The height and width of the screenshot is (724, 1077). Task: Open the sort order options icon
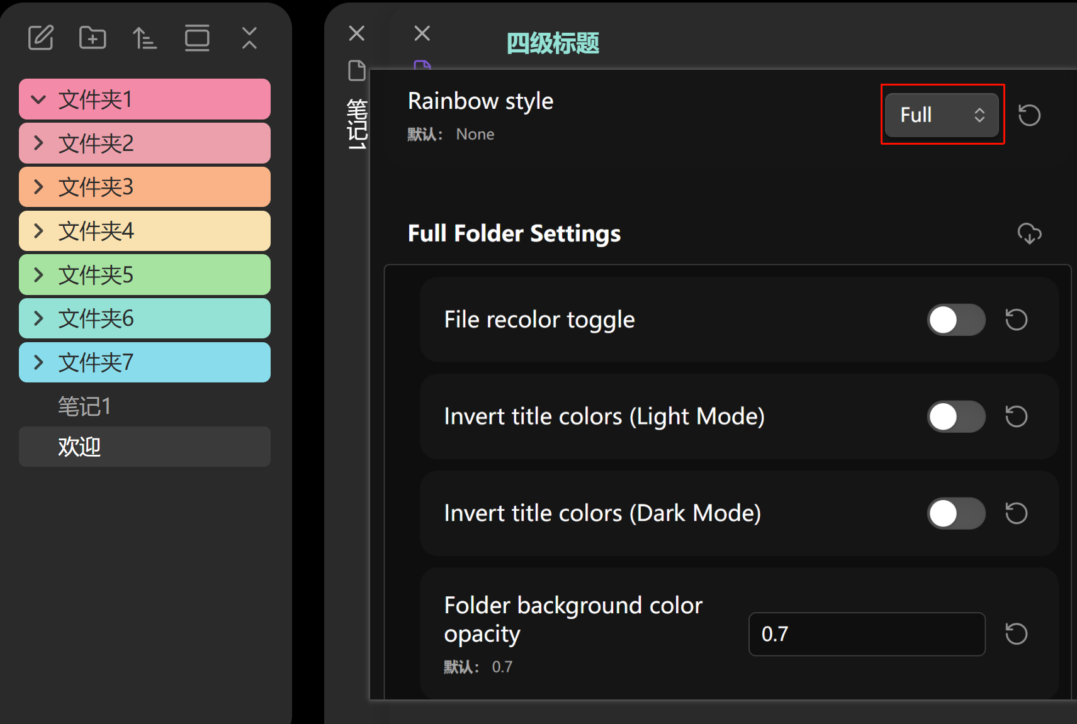(145, 38)
